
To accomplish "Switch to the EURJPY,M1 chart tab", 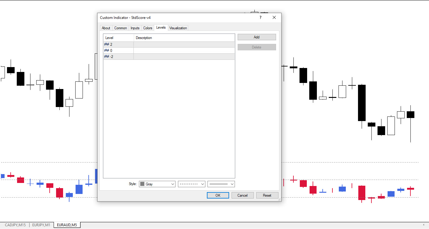I will 41,225.
